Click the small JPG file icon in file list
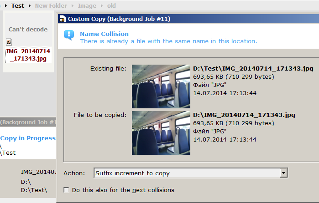Screen dimensions: 319x203 pyautogui.click(x=9, y=42)
